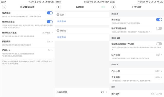Open 生效时间段 chevron next to 全天

107,92
